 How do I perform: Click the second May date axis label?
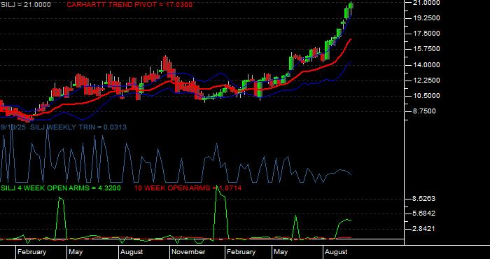pos(281,252)
